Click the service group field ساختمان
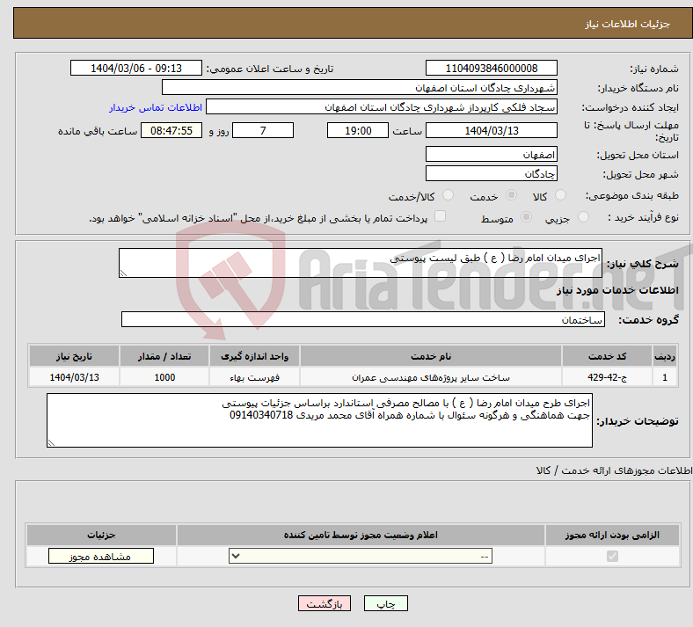The width and height of the screenshot is (693, 627). tap(363, 319)
